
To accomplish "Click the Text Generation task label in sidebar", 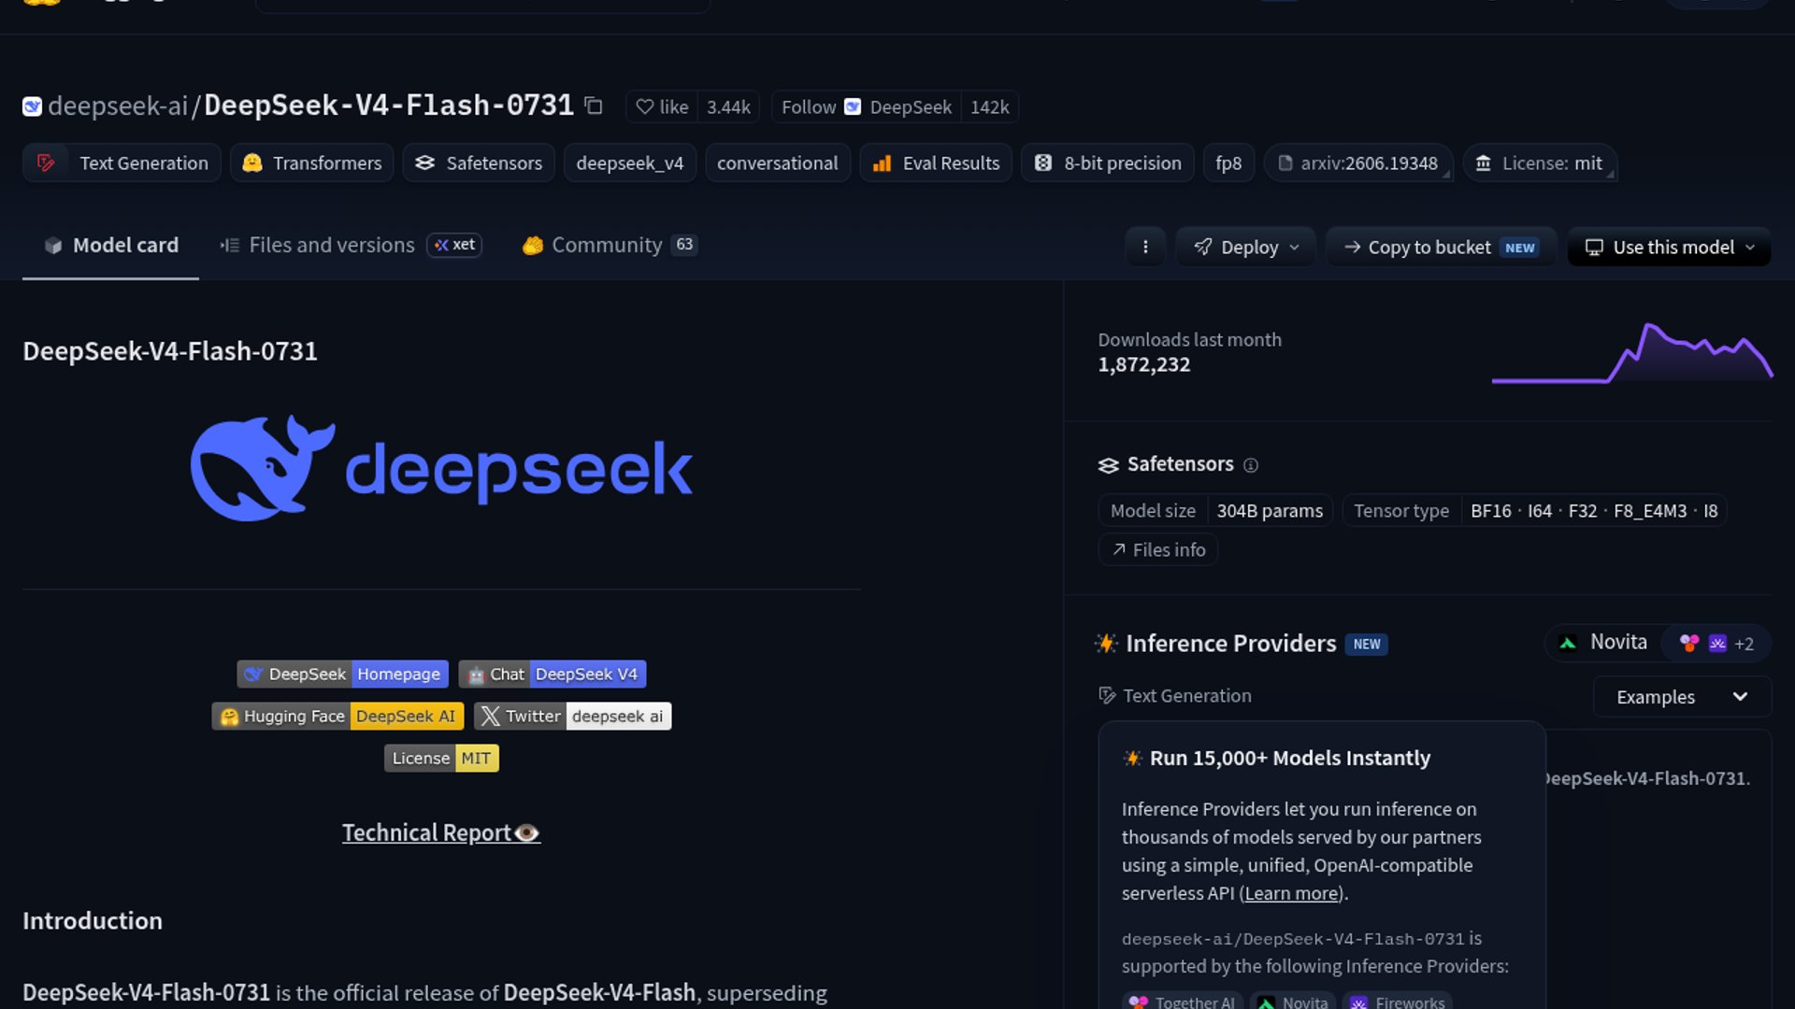I will pyautogui.click(x=1175, y=696).
